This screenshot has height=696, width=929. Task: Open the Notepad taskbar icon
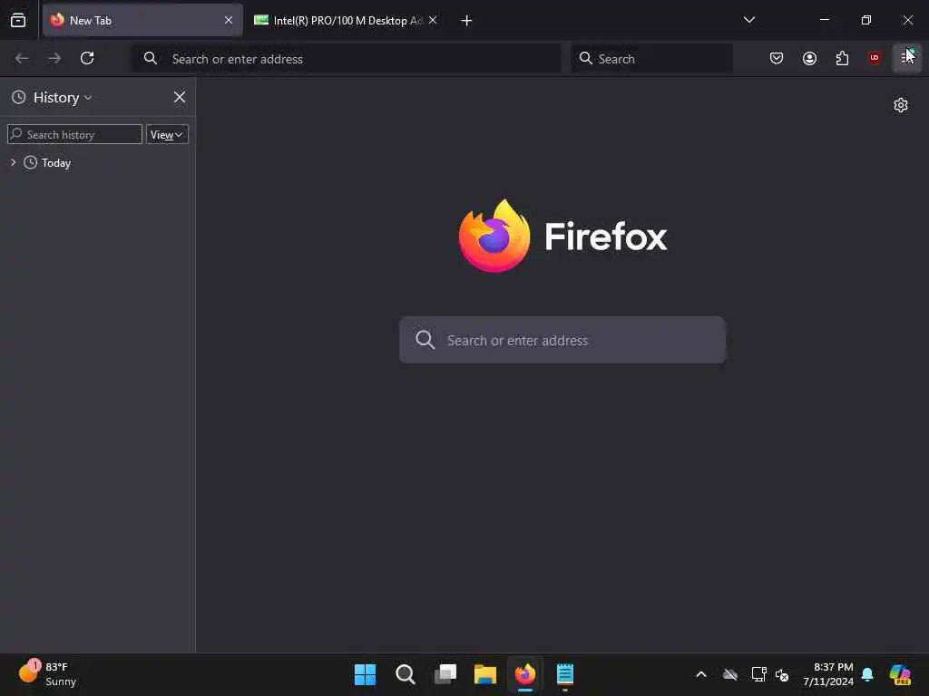(565, 674)
